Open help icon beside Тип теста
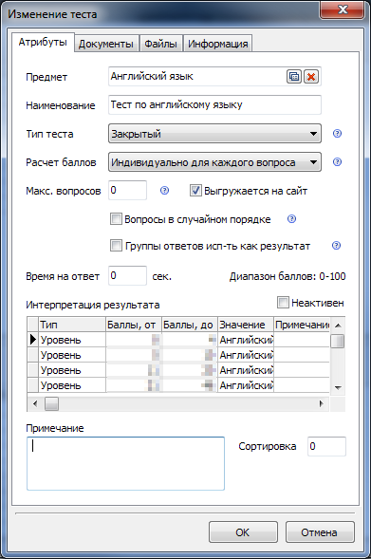Viewport: 371px width, 559px height. point(337,133)
